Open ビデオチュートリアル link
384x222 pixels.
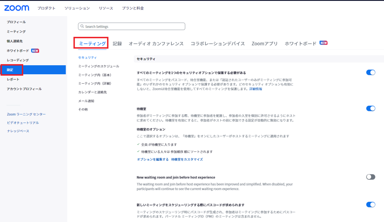[23, 123]
